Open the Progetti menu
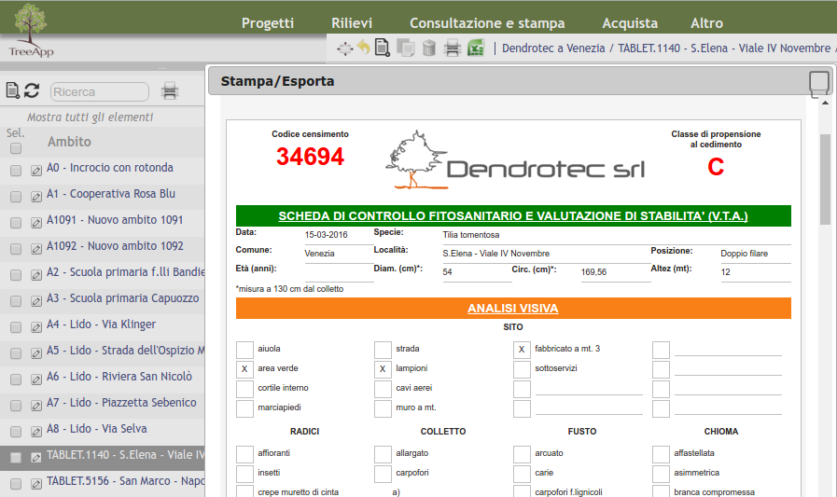Image resolution: width=837 pixels, height=497 pixels. pyautogui.click(x=268, y=23)
